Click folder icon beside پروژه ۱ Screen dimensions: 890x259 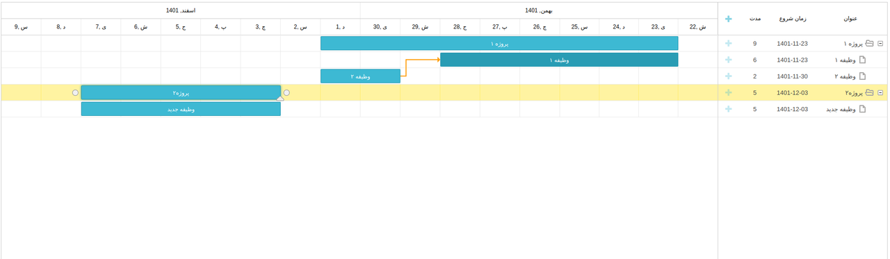tap(869, 43)
